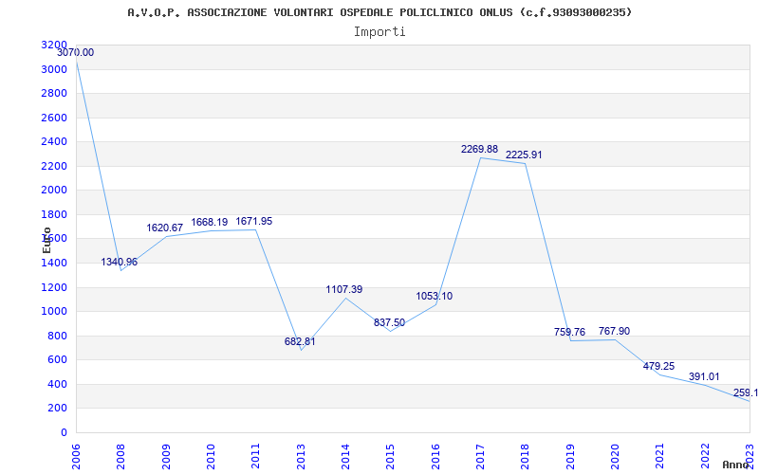Click the 391.01 data label
The height and width of the screenshot is (474, 759).
point(703,377)
